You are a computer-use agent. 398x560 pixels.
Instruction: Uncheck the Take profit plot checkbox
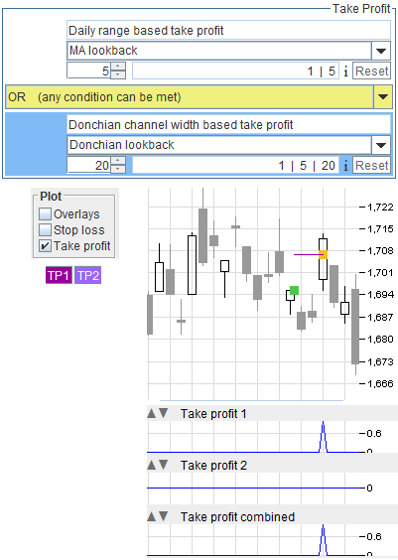coord(45,246)
